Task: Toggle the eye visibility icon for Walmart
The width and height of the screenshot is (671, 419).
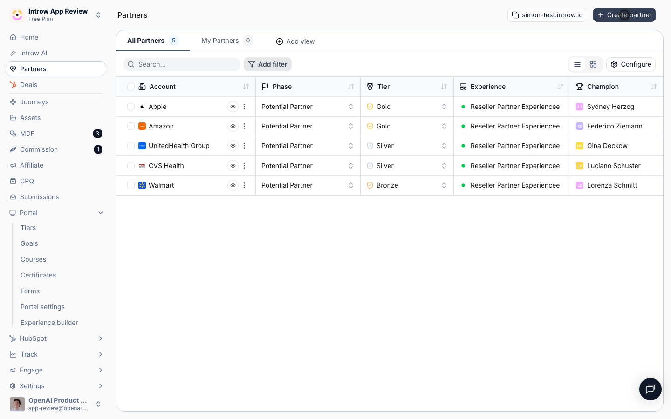Action: pyautogui.click(x=233, y=185)
